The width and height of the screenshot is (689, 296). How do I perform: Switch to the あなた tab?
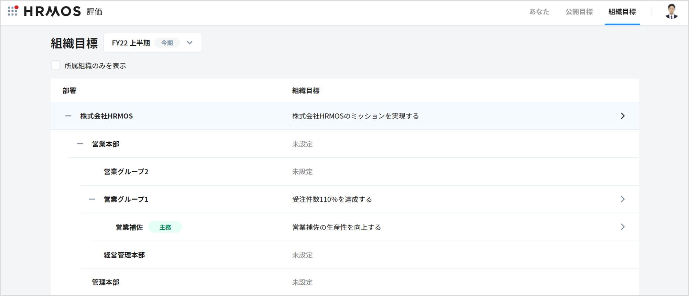click(x=539, y=12)
